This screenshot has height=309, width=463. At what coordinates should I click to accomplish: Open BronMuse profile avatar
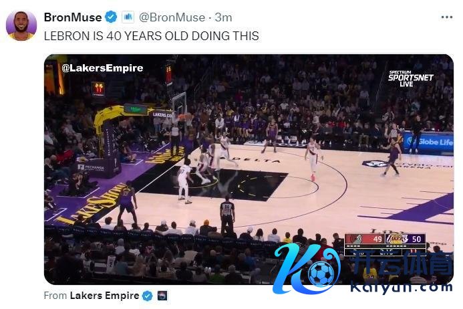click(21, 25)
